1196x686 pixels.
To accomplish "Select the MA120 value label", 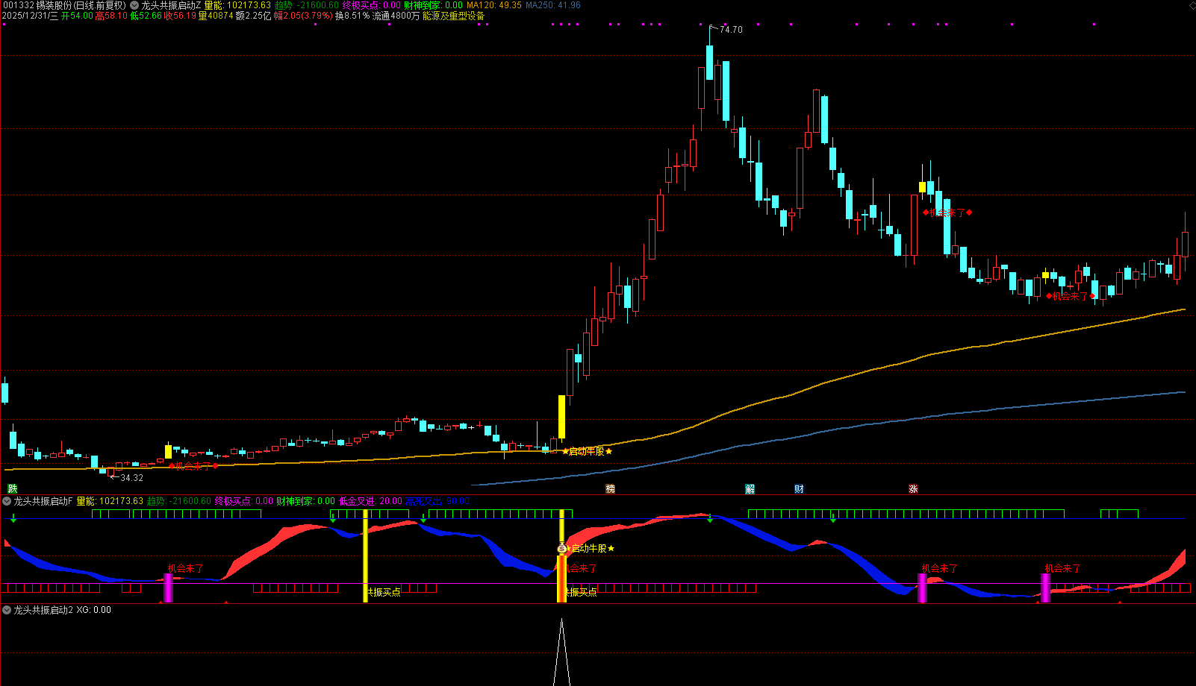I will (x=493, y=5).
